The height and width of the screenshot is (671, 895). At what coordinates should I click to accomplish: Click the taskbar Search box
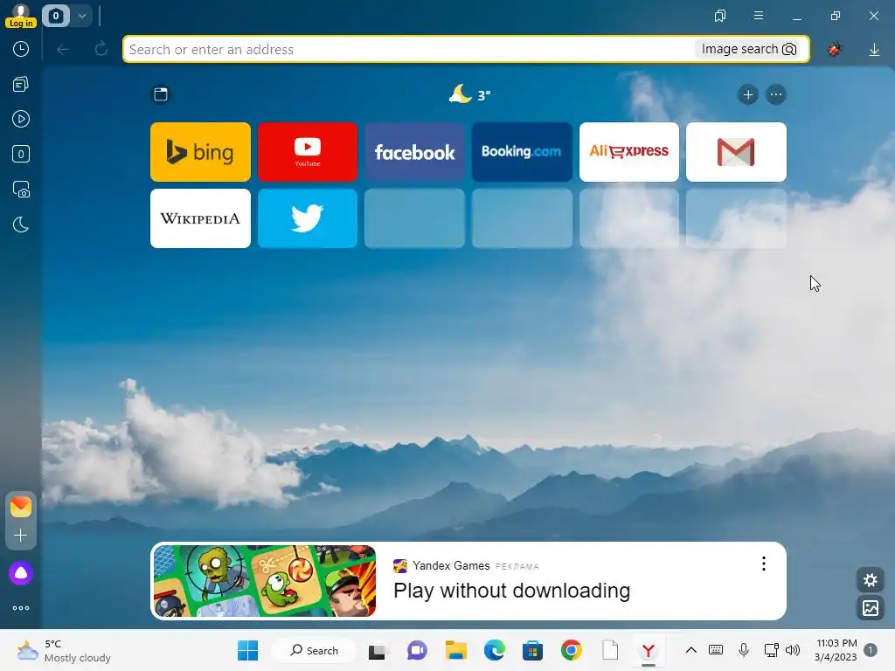[314, 650]
